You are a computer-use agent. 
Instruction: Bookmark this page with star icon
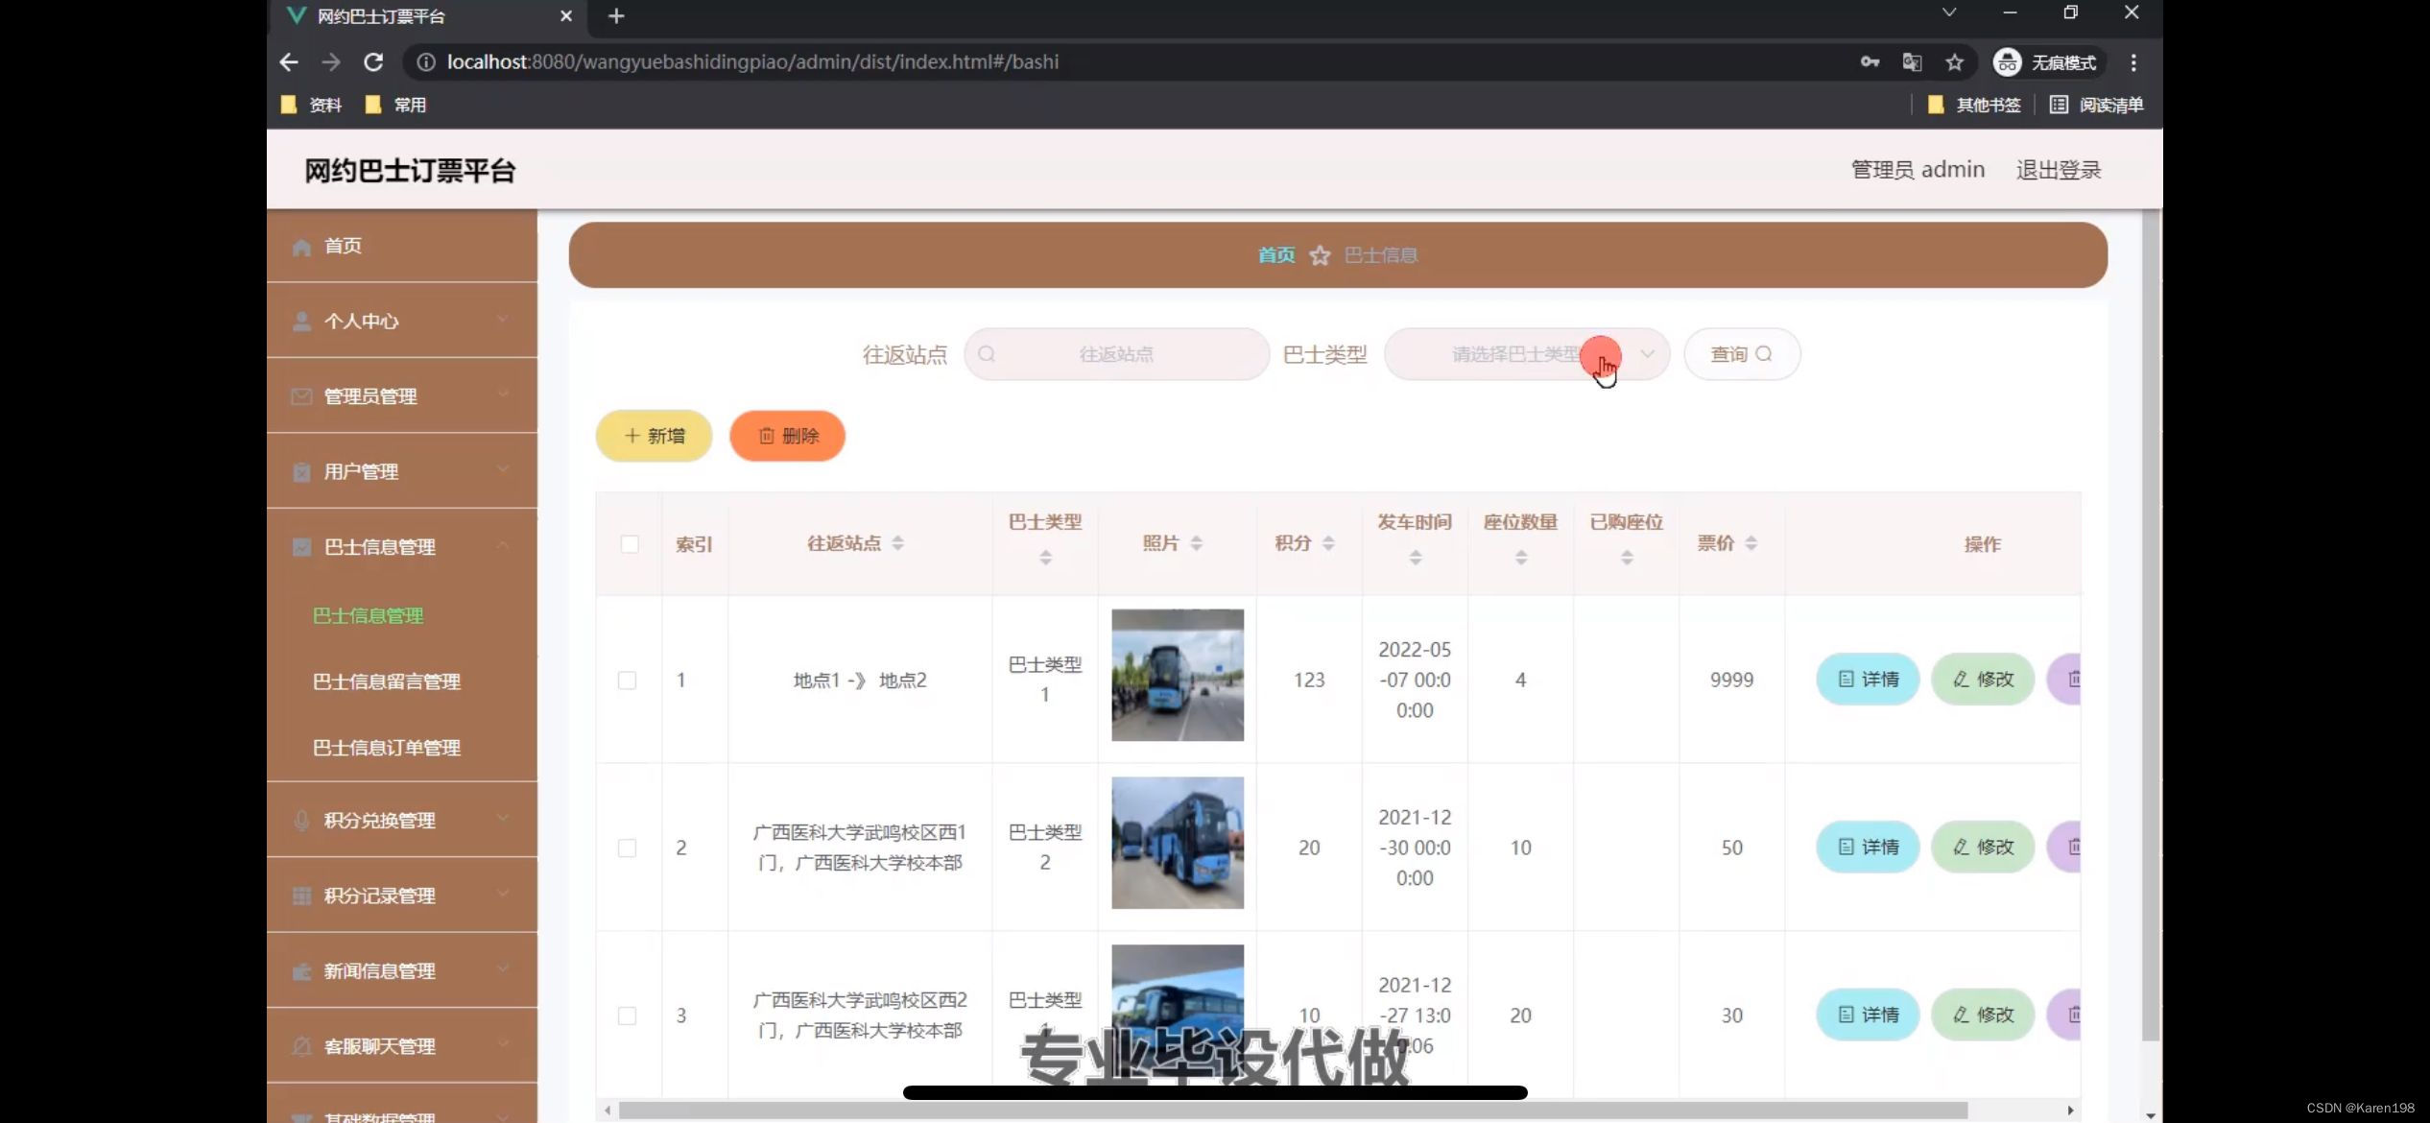[1954, 62]
